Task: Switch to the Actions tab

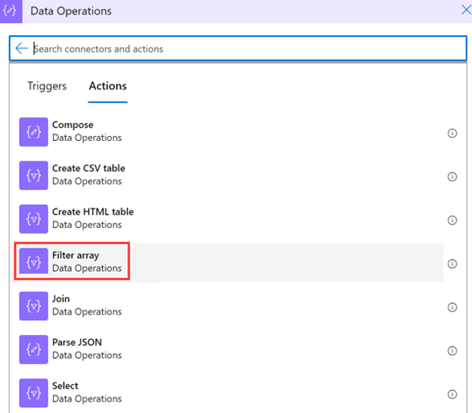Action: point(108,86)
